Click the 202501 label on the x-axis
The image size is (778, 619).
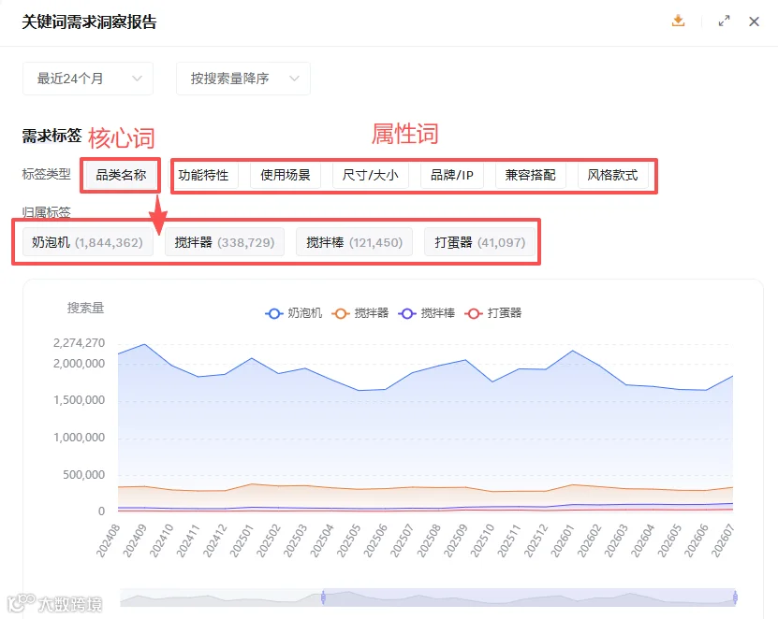[242, 540]
